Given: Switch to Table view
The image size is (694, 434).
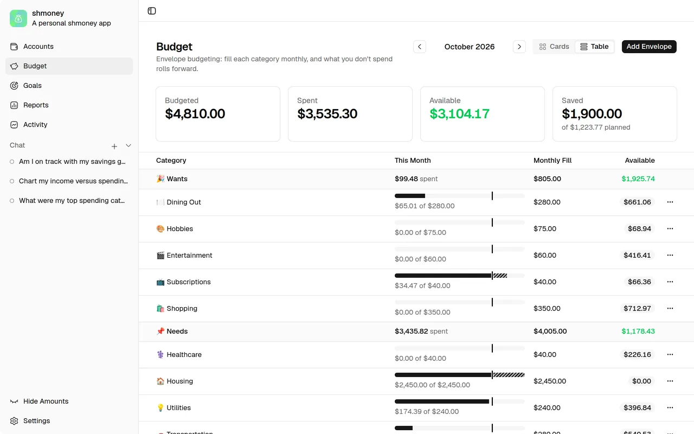Looking at the screenshot, I should [594, 47].
